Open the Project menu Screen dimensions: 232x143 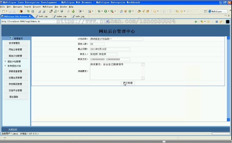pos(37,7)
